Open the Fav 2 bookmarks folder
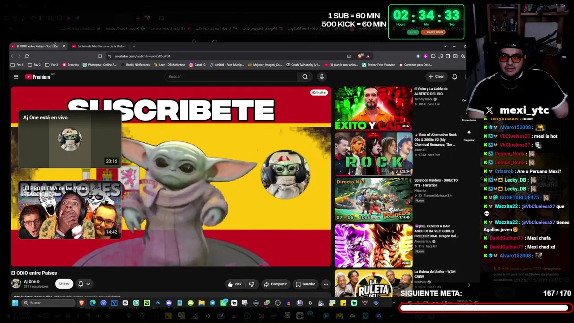The image size is (574, 323). tap(34, 65)
